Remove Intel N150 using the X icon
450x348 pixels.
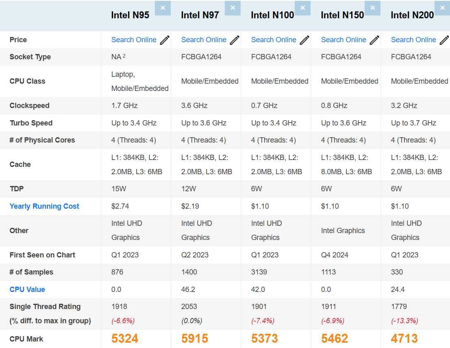pyautogui.click(x=372, y=8)
